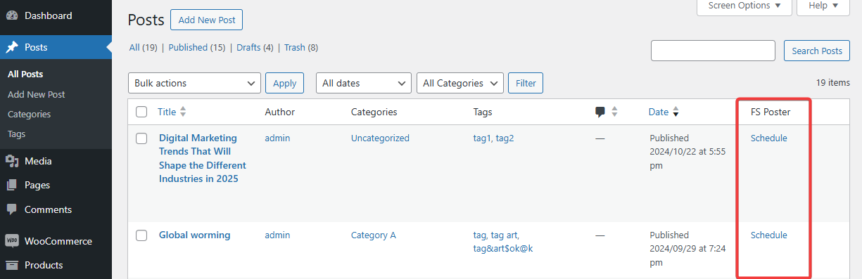Go to Categories submenu item
This screenshot has height=279, width=862.
(30, 114)
